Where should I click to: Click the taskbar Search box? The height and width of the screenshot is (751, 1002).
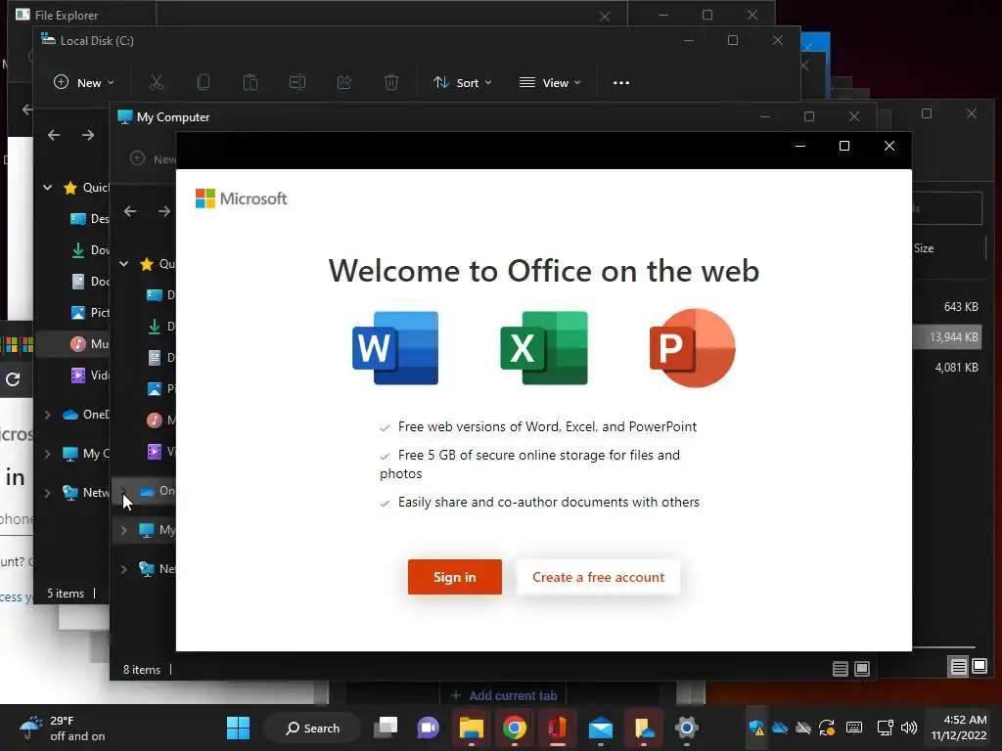click(312, 728)
